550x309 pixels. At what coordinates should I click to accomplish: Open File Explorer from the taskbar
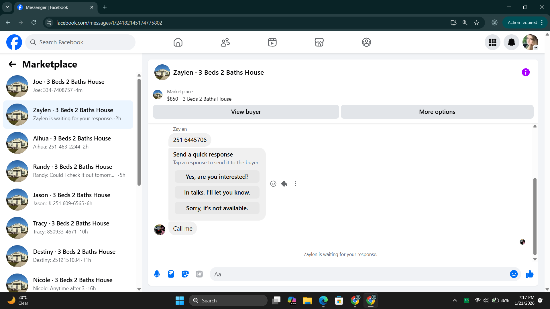tap(307, 300)
